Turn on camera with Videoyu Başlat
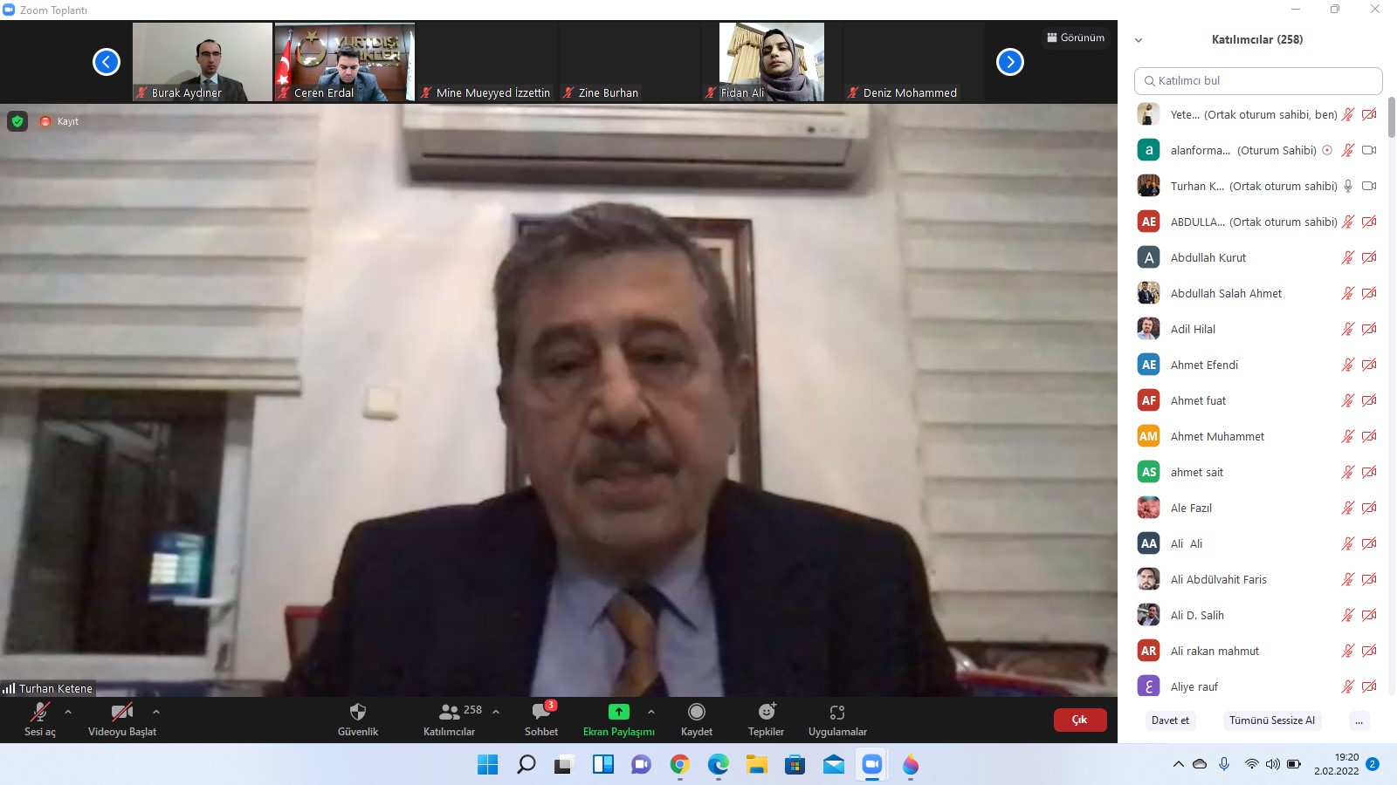This screenshot has width=1397, height=785. (x=121, y=713)
